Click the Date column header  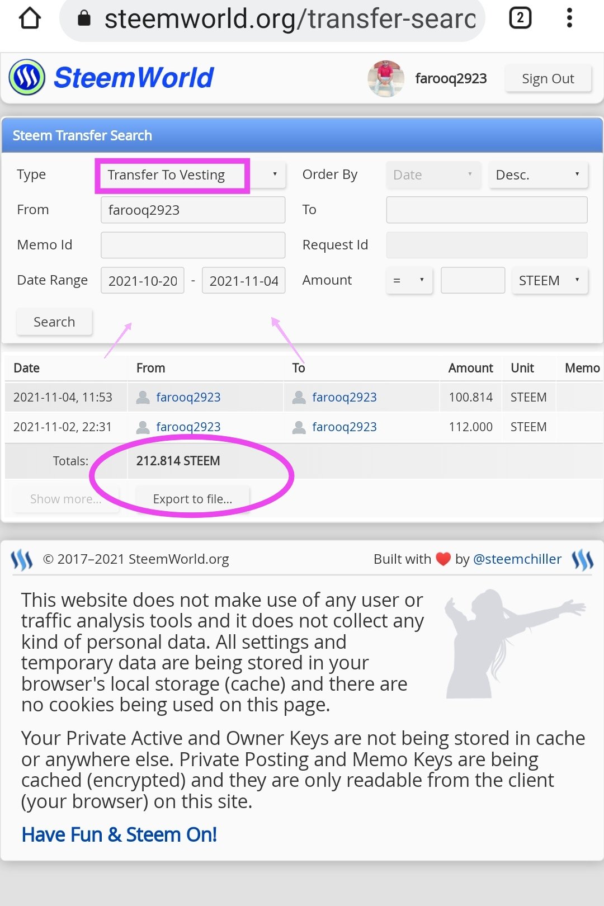pos(26,368)
